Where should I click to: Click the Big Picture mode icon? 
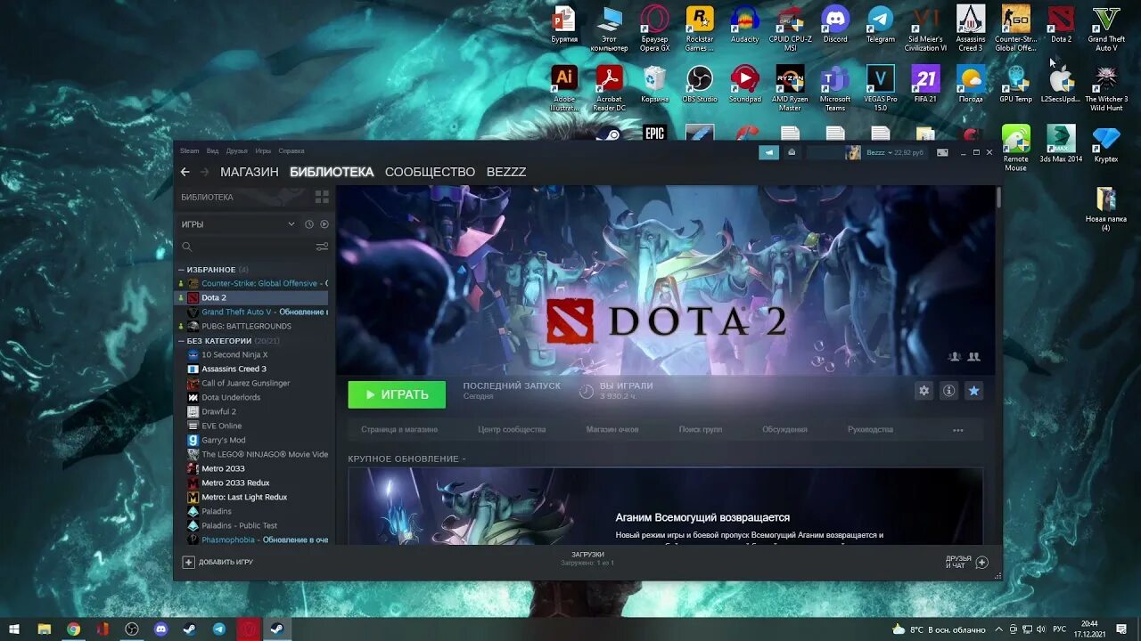pos(942,152)
